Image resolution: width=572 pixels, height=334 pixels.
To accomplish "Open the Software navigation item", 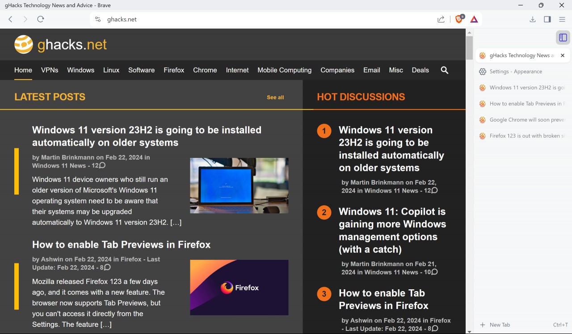I will point(141,70).
